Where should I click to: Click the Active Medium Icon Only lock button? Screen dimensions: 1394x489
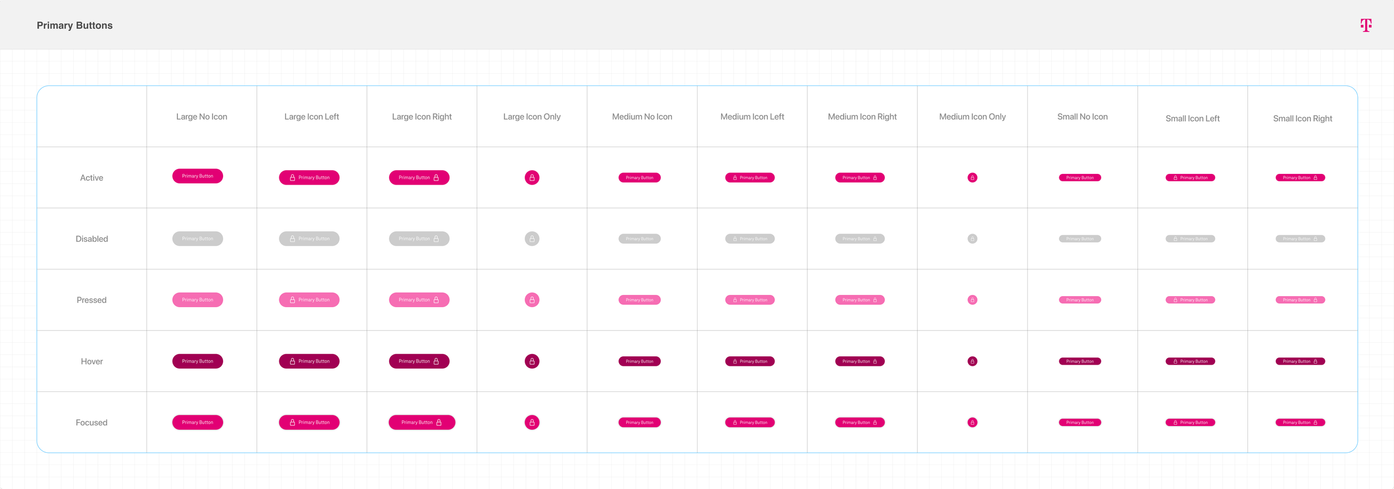point(972,177)
